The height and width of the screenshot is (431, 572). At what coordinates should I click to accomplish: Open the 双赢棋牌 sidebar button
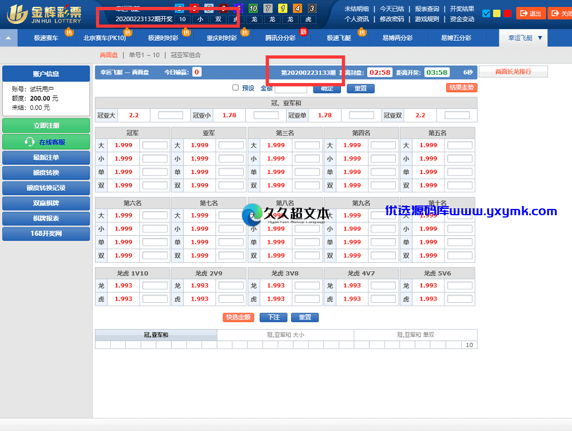point(46,203)
